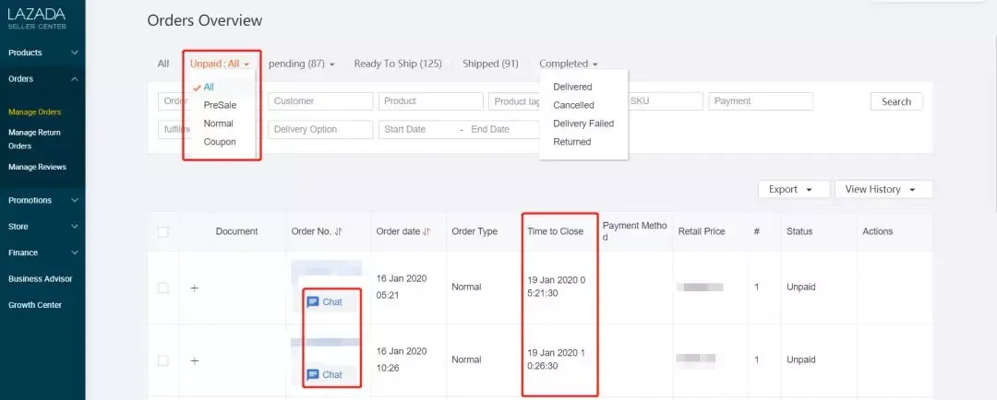Choose PreSale in Unpaid dropdown
Image resolution: width=997 pixels, height=400 pixels.
click(220, 105)
